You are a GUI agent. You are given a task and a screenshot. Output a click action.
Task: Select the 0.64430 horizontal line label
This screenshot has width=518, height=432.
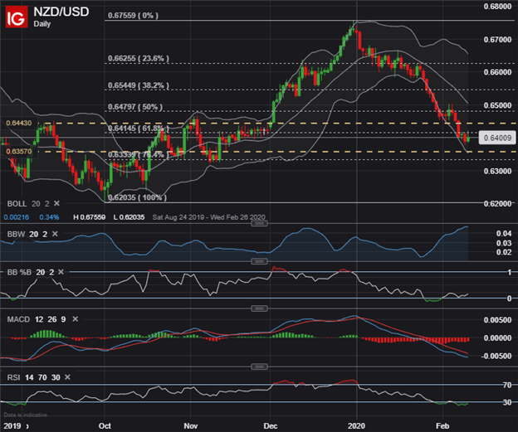[x=19, y=123]
